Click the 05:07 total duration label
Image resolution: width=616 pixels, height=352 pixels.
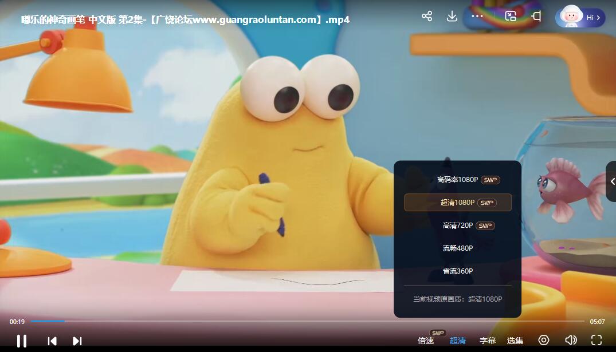597,322
